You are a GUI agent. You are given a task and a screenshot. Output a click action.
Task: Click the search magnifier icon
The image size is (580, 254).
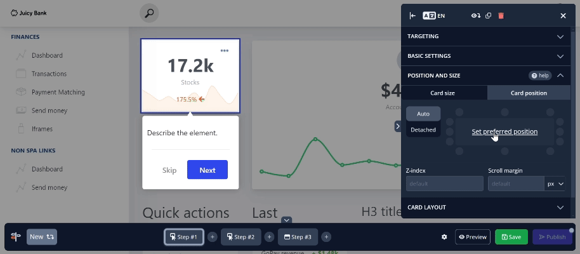pos(149,13)
